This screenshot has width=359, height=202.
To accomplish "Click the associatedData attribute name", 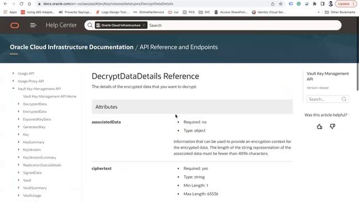I will coord(106,122).
